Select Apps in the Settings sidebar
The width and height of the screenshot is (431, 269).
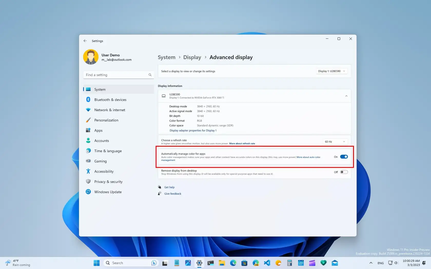pos(98,130)
